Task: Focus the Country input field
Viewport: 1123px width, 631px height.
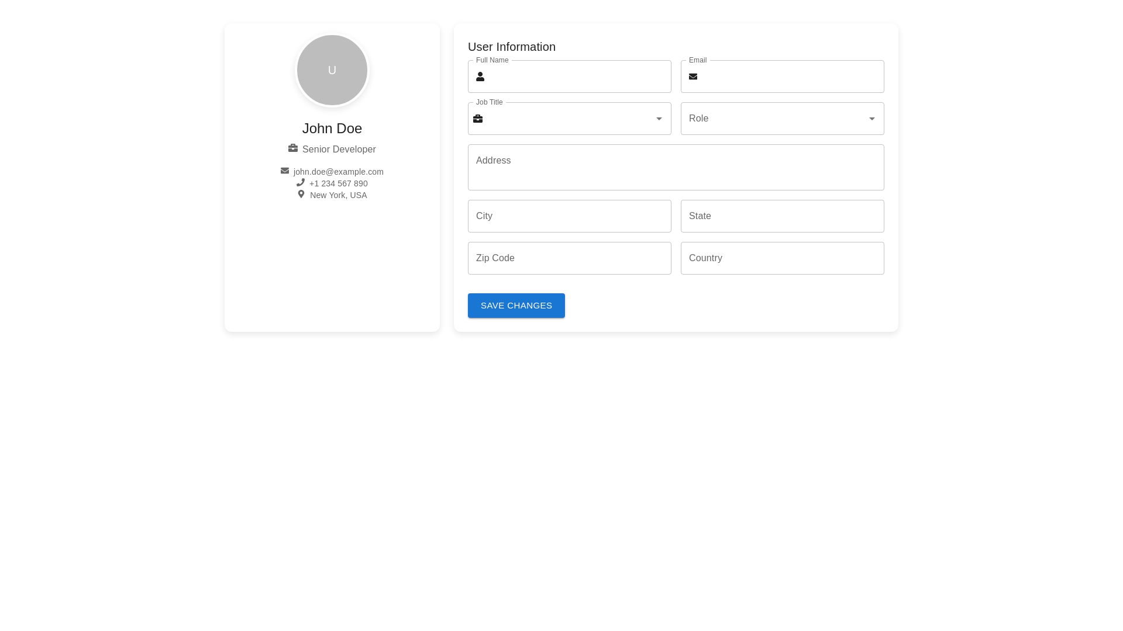Action: point(782,258)
